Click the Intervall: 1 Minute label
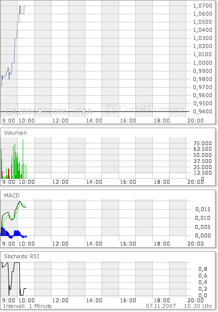This screenshot has height=312, width=218. [27, 306]
